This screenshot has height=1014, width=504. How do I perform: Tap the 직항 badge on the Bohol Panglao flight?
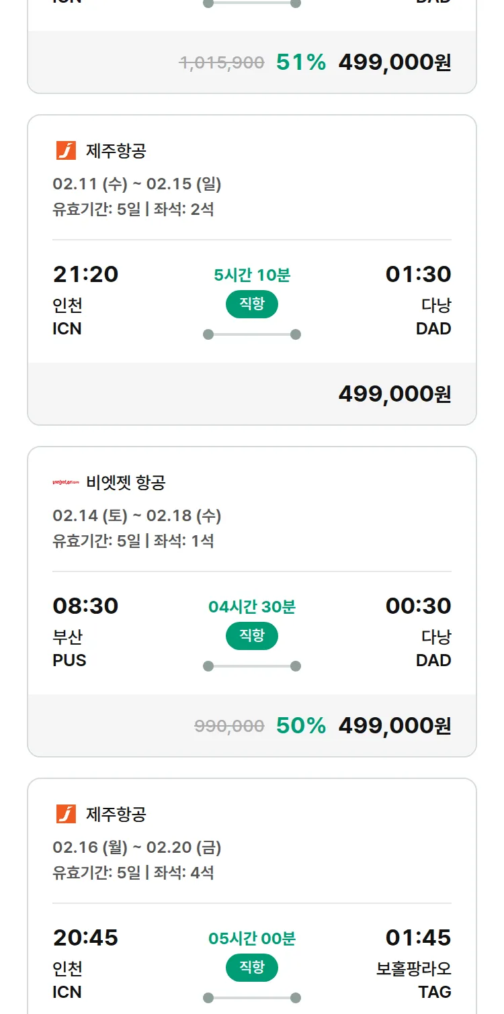point(252,968)
